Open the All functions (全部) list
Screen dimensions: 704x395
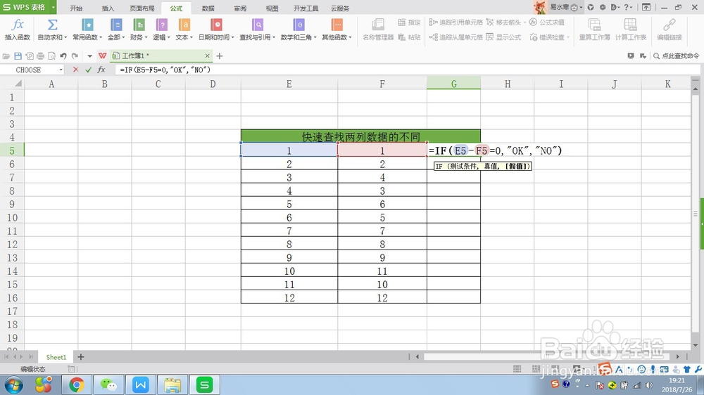click(x=116, y=29)
